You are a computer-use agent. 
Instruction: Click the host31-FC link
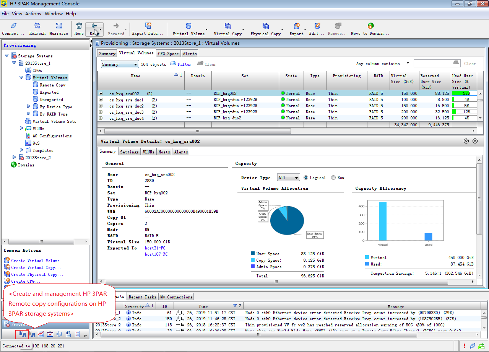(154, 248)
